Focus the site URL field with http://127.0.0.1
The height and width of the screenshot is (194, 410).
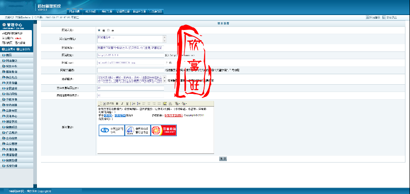(x=130, y=56)
